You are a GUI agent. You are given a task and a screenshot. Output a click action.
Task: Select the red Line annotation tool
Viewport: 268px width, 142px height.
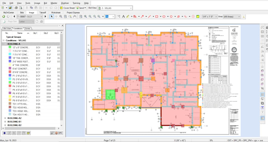pos(149,17)
